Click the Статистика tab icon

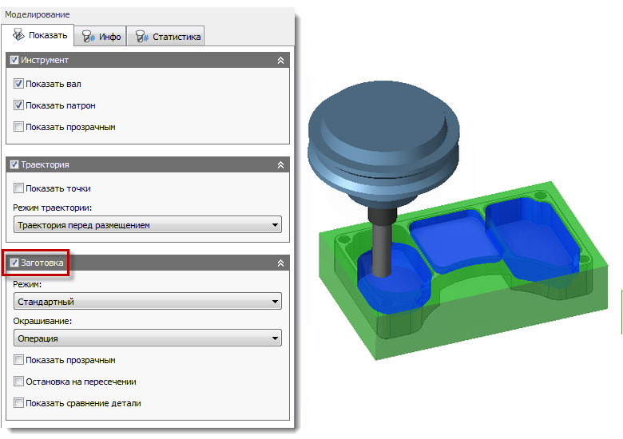[x=141, y=37]
